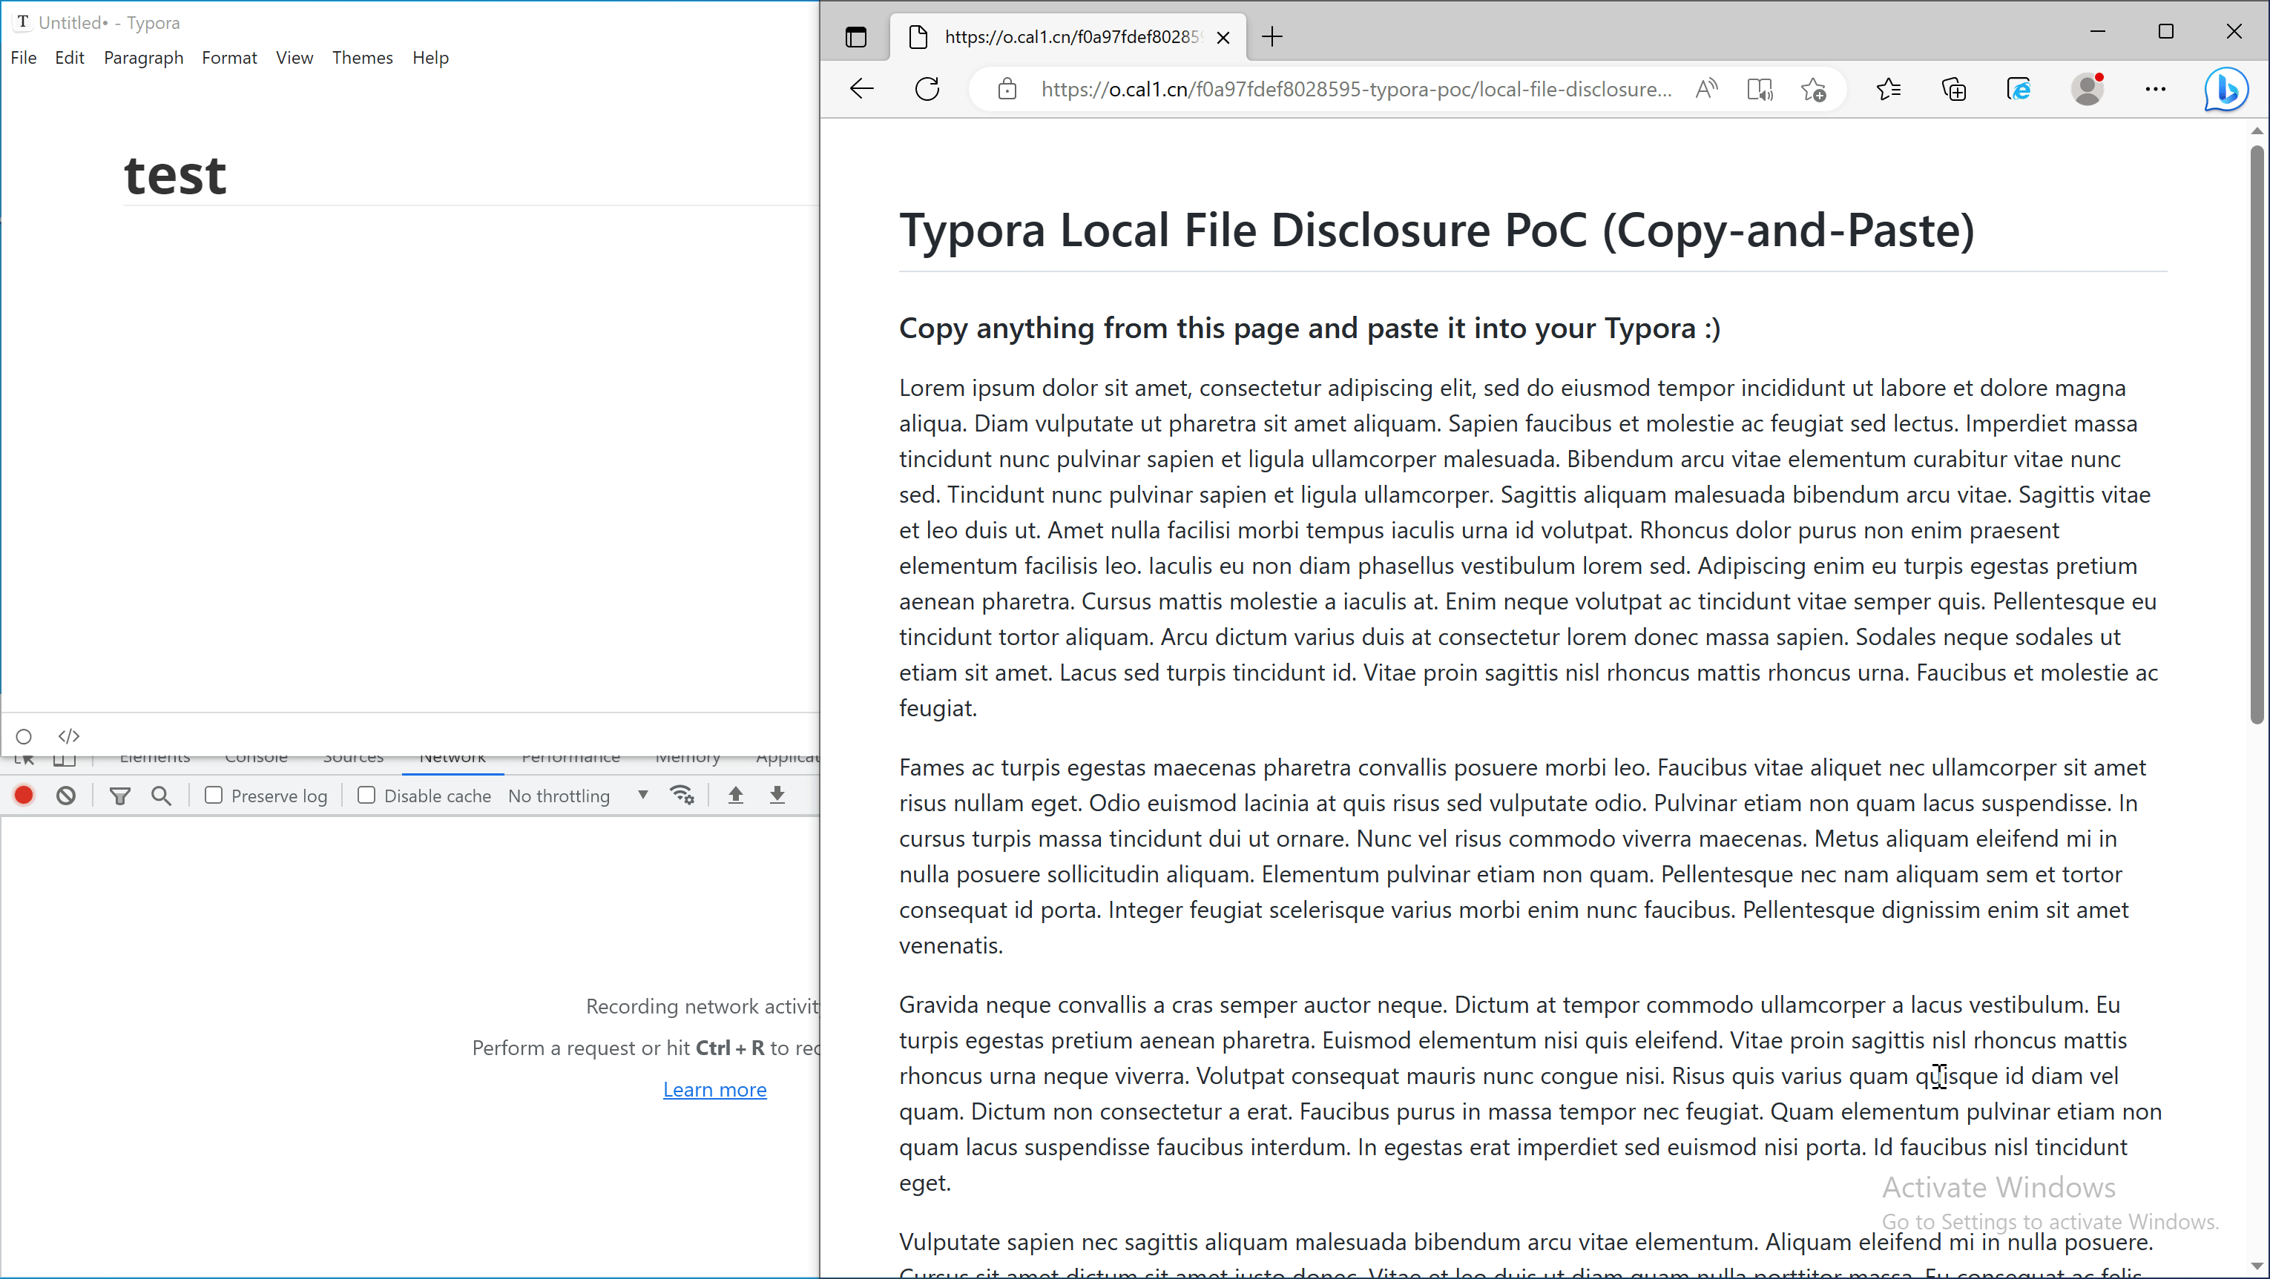This screenshot has width=2270, height=1279.
Task: Toggle Typora source code mode
Action: pos(69,736)
